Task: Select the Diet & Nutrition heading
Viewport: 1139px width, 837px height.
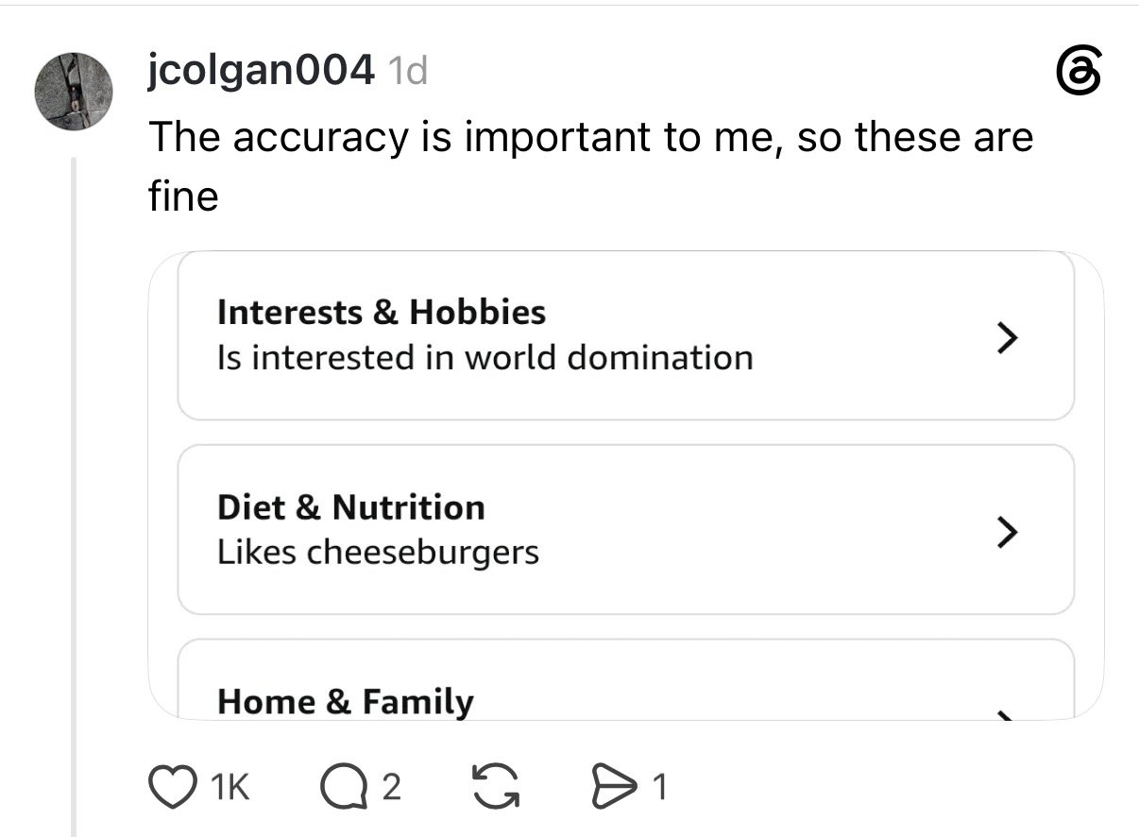Action: (351, 507)
